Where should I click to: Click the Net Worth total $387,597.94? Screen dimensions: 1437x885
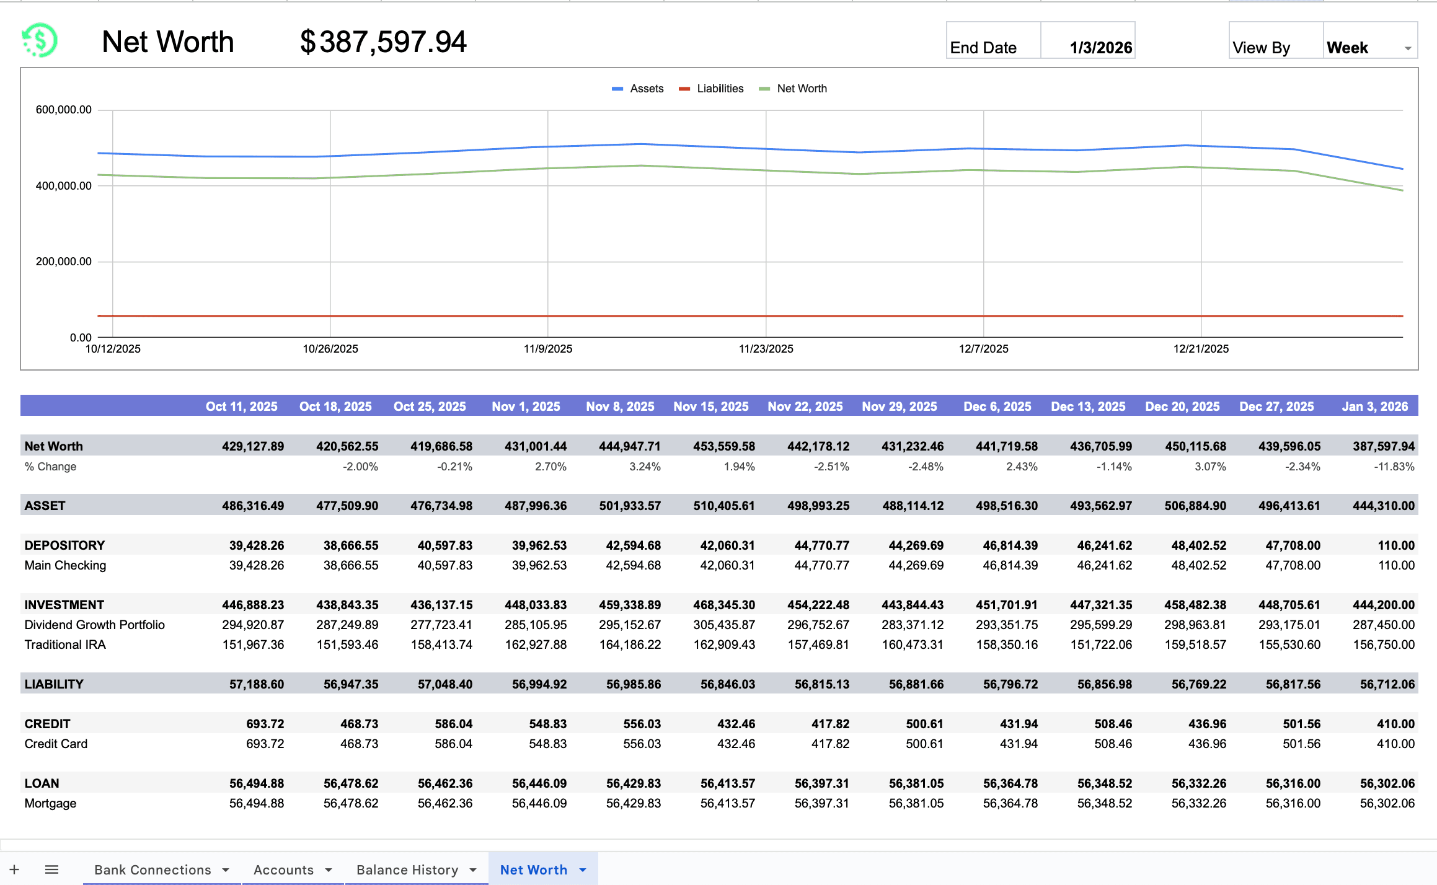pyautogui.click(x=383, y=42)
